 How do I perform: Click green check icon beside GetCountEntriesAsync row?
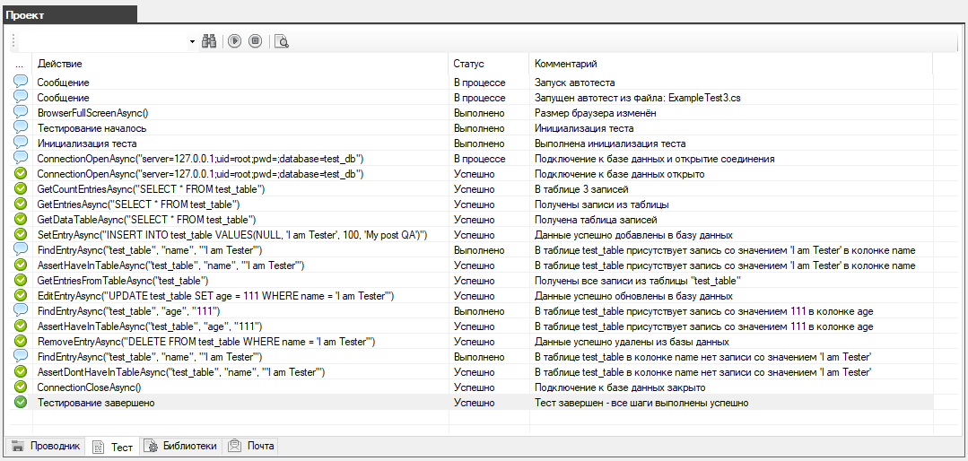21,189
